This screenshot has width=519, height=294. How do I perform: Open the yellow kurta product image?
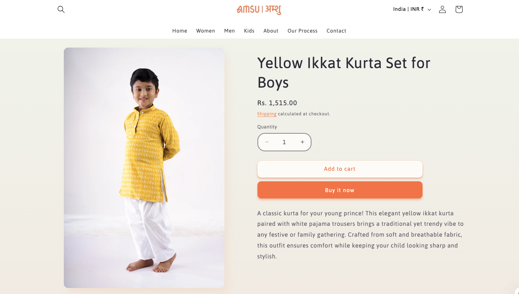tap(144, 168)
